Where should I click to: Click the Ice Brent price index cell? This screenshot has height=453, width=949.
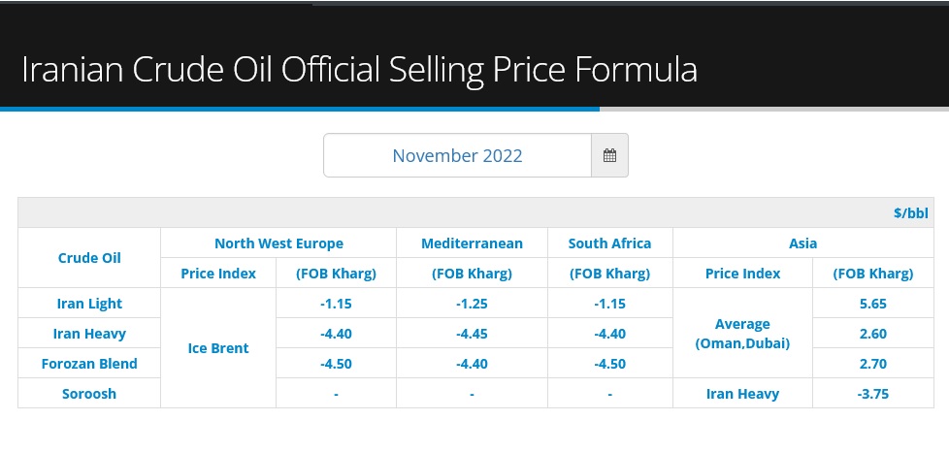[218, 348]
